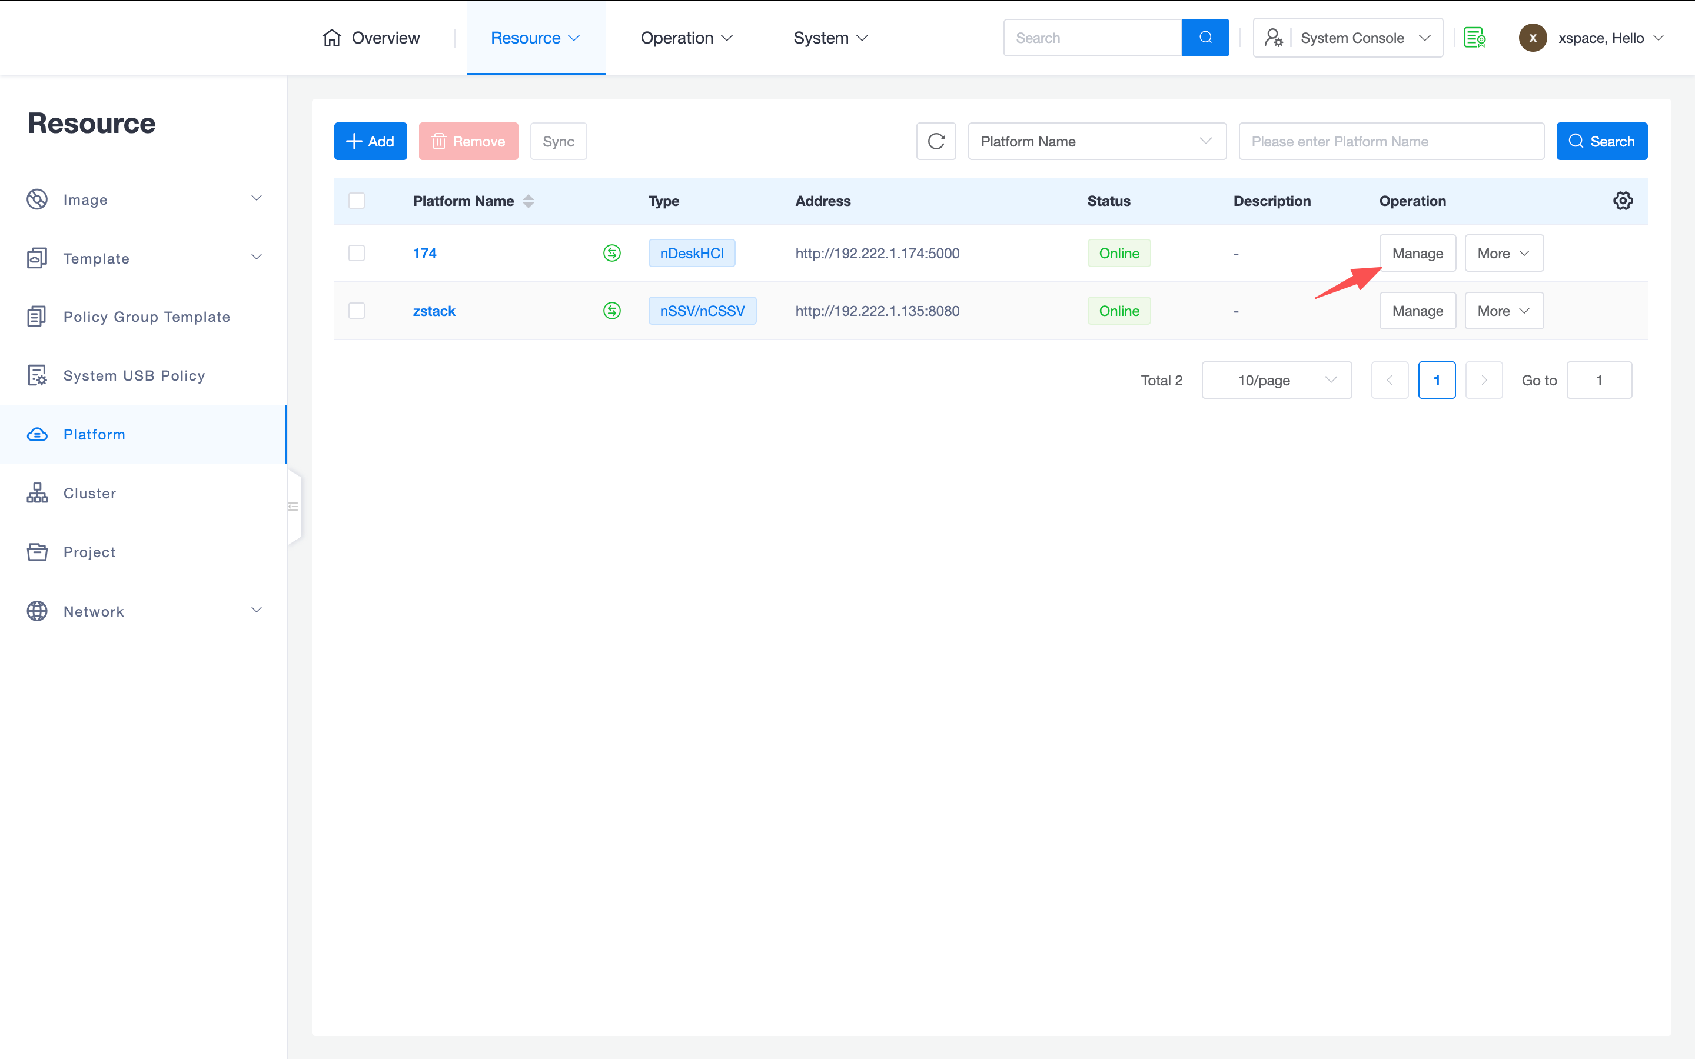Sort by Platform Name column arrows
The height and width of the screenshot is (1059, 1695).
coord(529,201)
